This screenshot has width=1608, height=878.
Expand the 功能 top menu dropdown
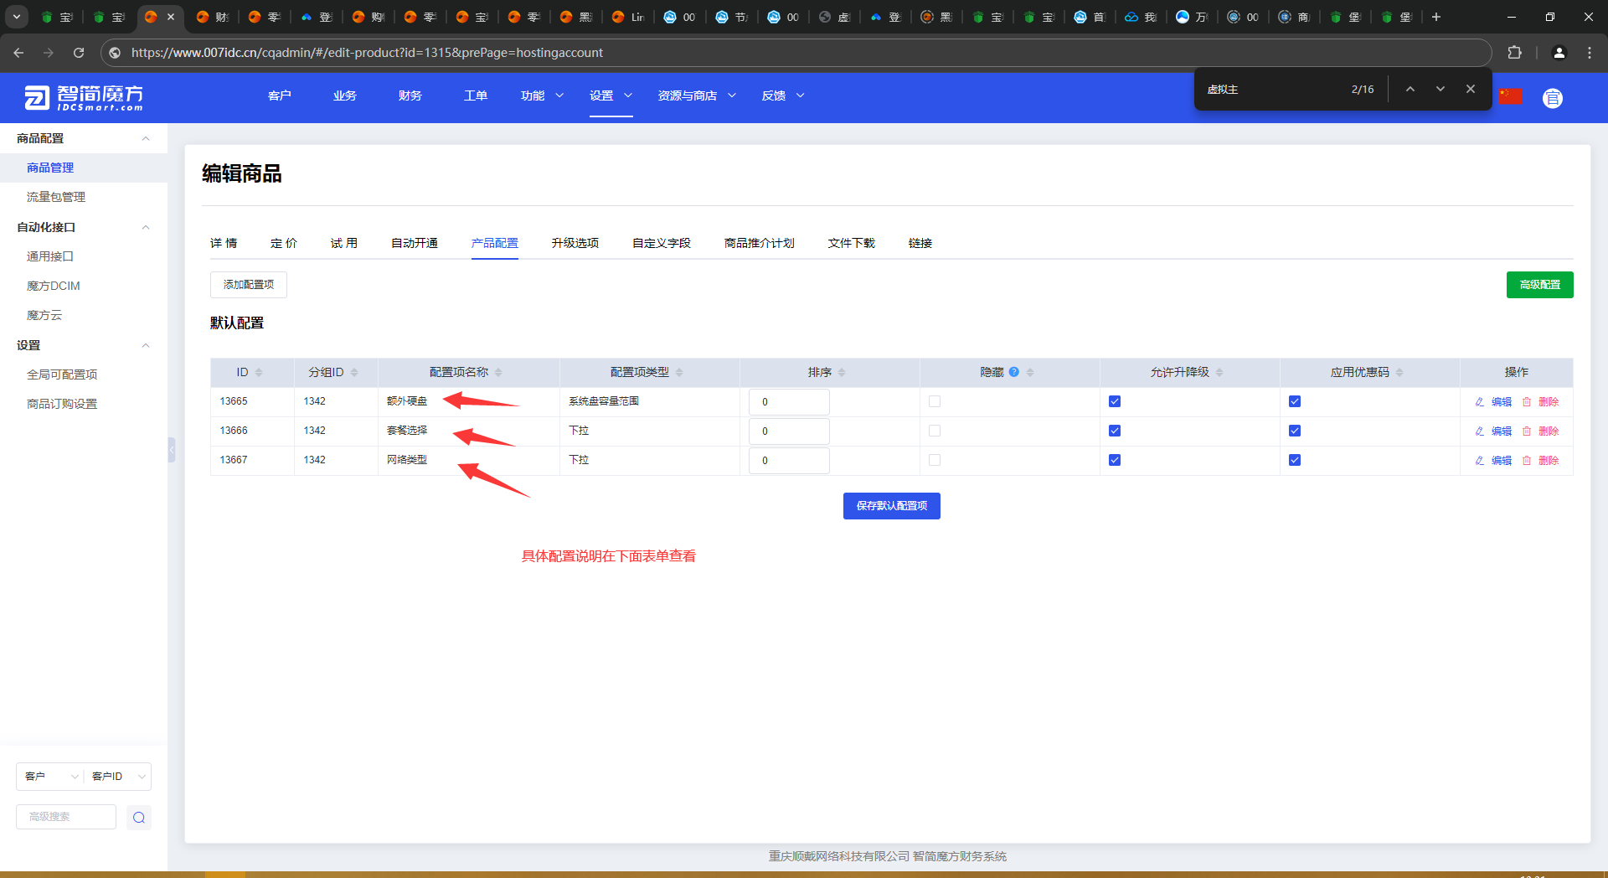coord(542,96)
